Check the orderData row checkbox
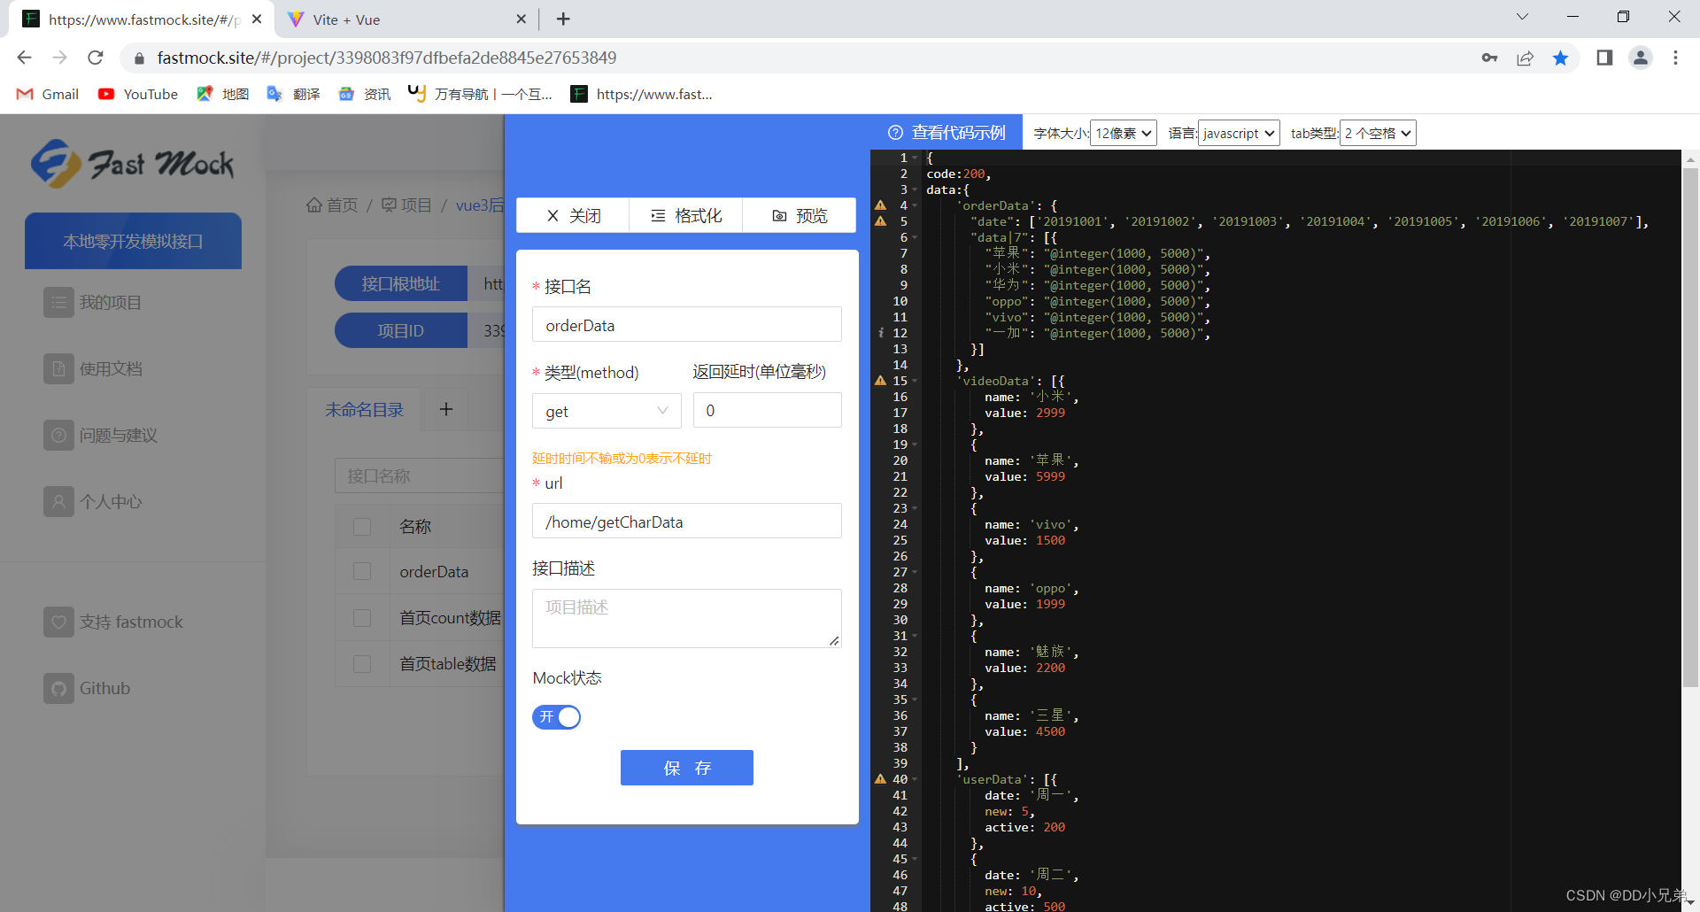The image size is (1700, 912). [362, 571]
